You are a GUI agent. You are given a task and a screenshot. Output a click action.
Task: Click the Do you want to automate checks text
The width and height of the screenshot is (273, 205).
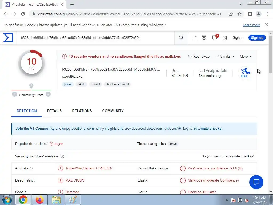(x=227, y=156)
